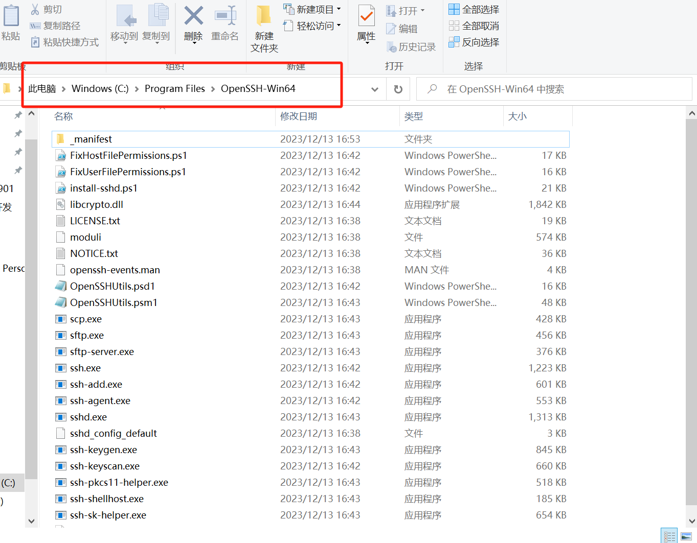697x543 pixels.
Task: Select the ssh-shellhost.exe file name
Action: click(107, 499)
